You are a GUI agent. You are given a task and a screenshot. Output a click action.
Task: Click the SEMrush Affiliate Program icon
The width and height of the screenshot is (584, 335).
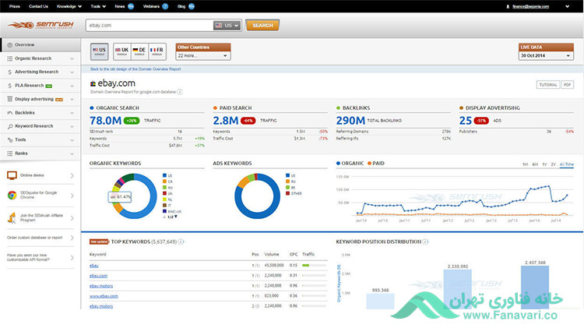pyautogui.click(x=12, y=217)
